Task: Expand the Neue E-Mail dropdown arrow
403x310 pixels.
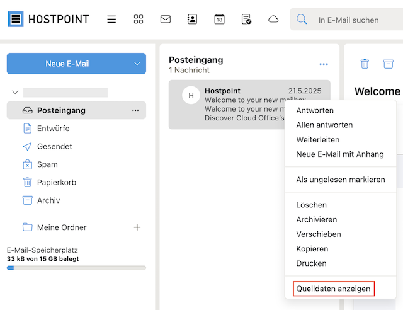Action: tap(137, 64)
